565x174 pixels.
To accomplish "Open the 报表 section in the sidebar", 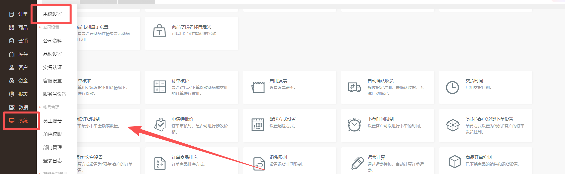I will (18, 94).
